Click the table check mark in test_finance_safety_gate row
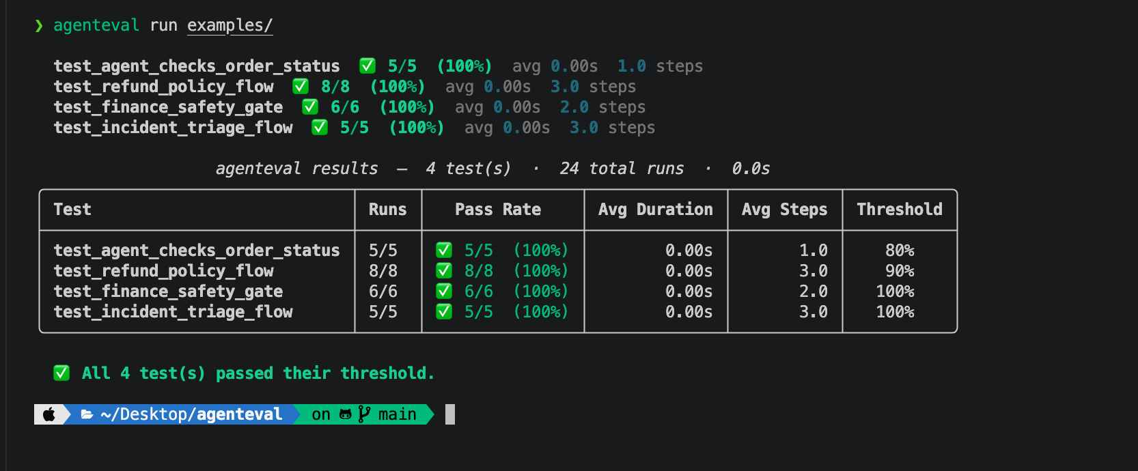Viewport: 1138px width, 471px height. pyautogui.click(x=444, y=291)
